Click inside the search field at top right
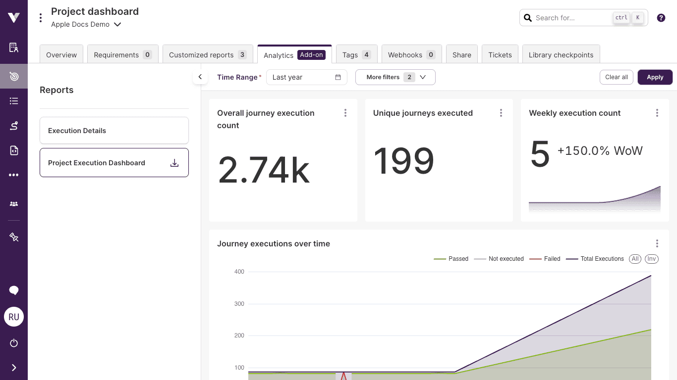 point(575,17)
